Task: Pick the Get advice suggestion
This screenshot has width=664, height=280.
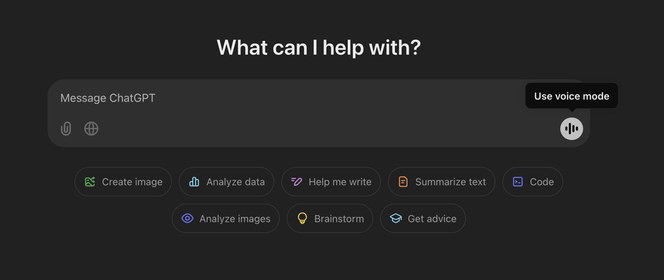Action: point(423,218)
